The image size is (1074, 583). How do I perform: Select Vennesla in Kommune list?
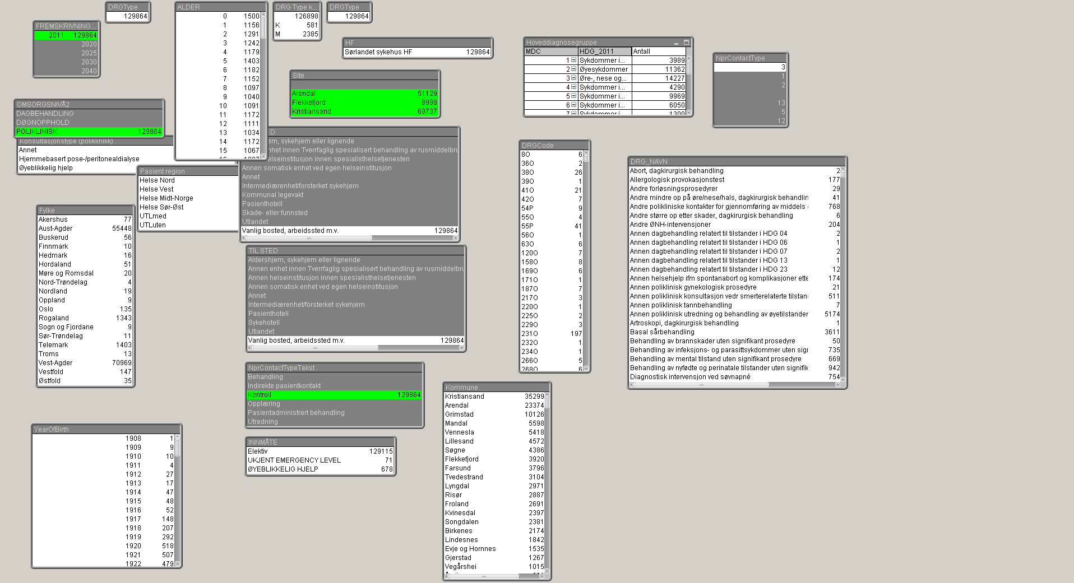point(494,432)
